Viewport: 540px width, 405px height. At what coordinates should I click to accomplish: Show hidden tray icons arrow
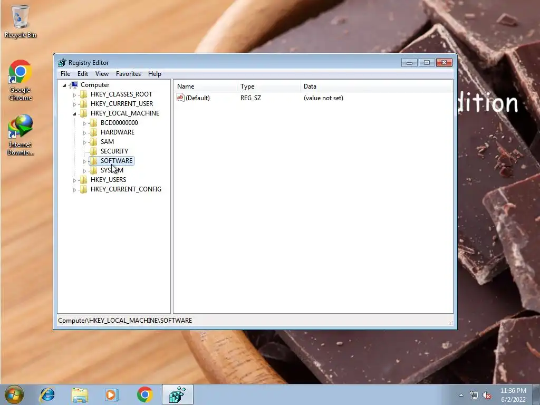tap(461, 395)
